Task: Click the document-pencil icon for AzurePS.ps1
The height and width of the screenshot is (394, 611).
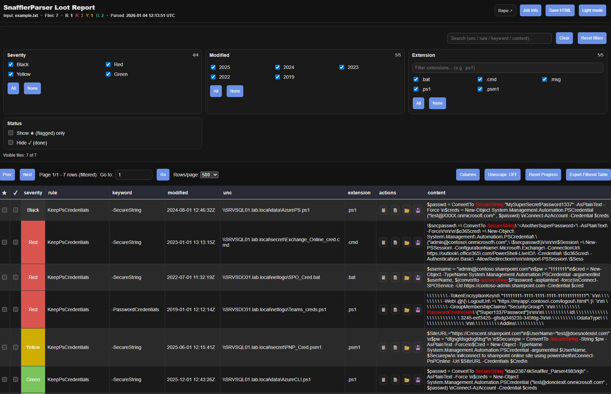Action: (395, 210)
